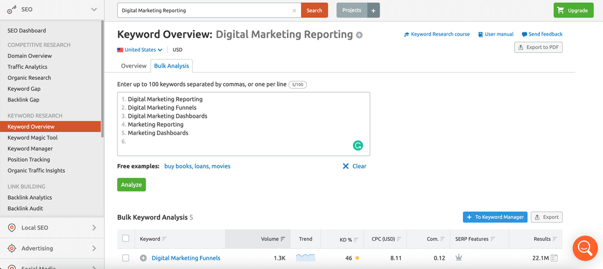
Task: Open the Keyword Research course link
Action: [437, 34]
